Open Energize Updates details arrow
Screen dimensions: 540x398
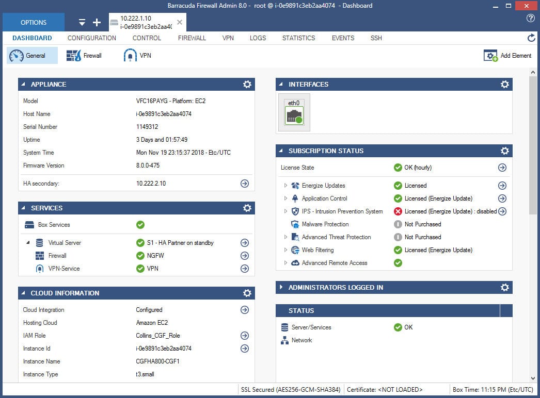(x=502, y=186)
